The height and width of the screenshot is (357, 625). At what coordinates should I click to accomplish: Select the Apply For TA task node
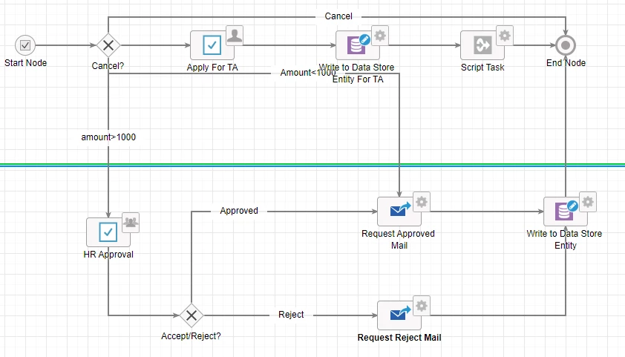pos(212,45)
